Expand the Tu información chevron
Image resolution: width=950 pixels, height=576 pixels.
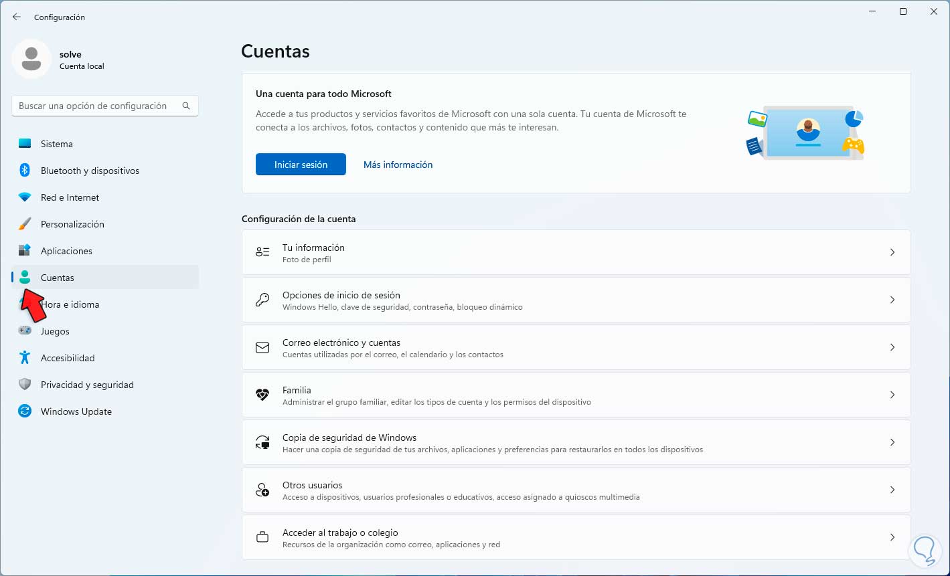(x=892, y=252)
